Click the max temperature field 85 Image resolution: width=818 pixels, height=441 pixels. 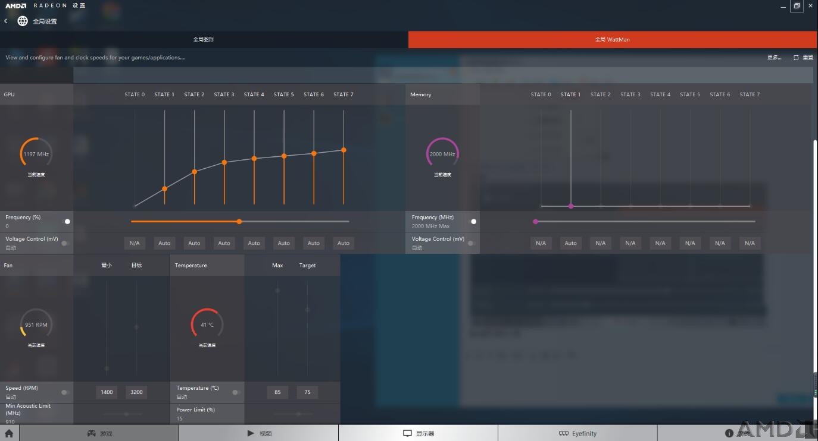(x=277, y=392)
